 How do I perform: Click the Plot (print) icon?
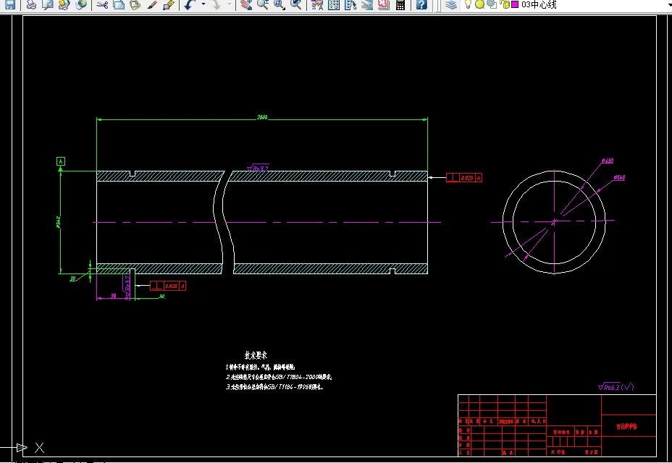[x=31, y=5]
